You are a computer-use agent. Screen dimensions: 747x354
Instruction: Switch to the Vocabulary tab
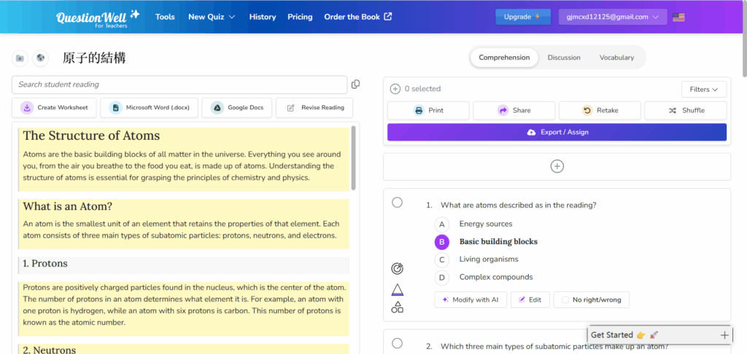pyautogui.click(x=616, y=58)
